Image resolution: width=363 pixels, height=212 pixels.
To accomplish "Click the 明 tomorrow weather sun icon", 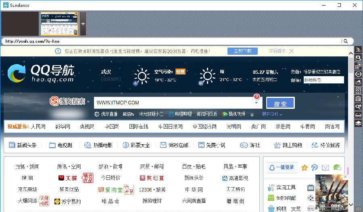I will 207,76.
